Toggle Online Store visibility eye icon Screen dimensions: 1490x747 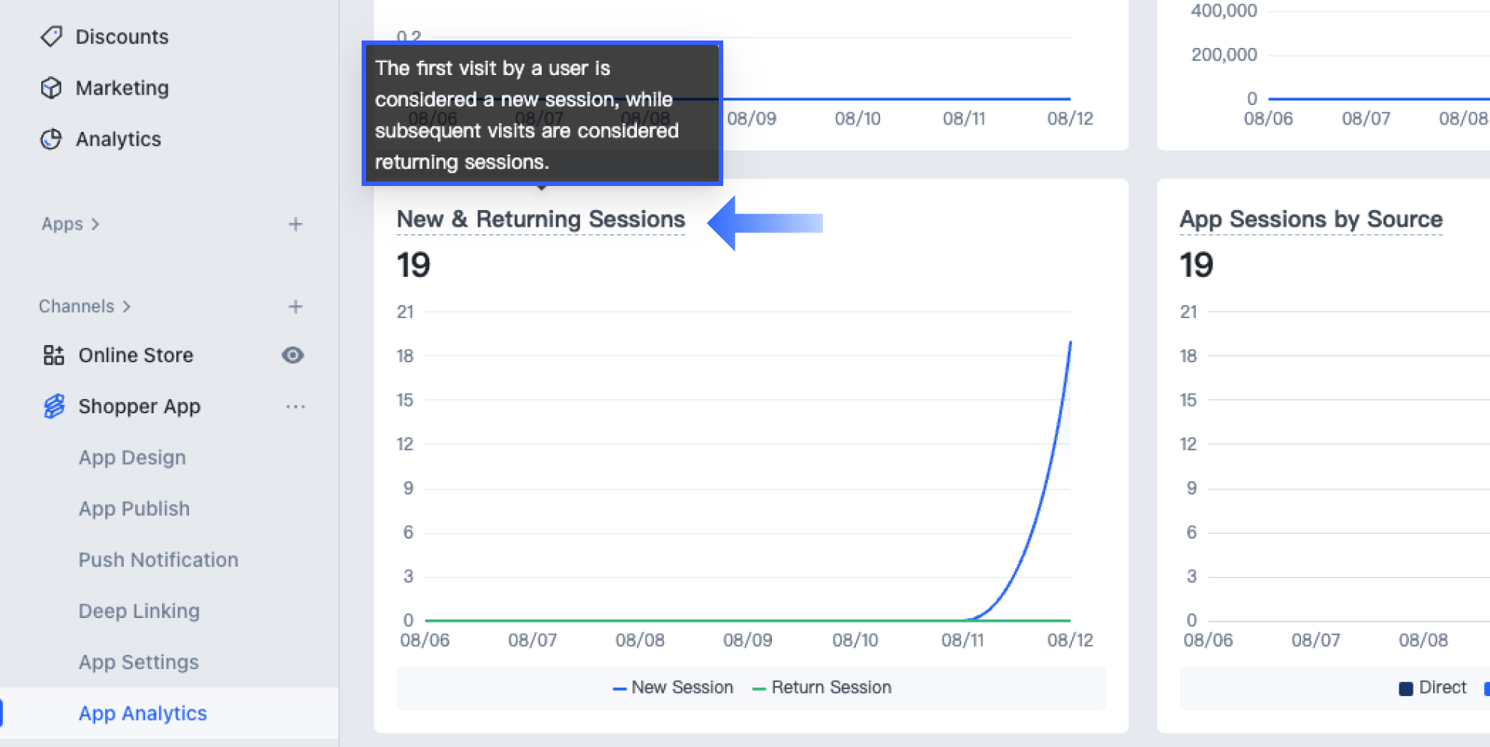coord(292,355)
